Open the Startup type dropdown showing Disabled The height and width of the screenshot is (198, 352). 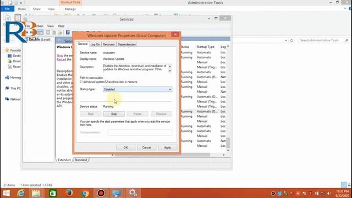coord(137,89)
